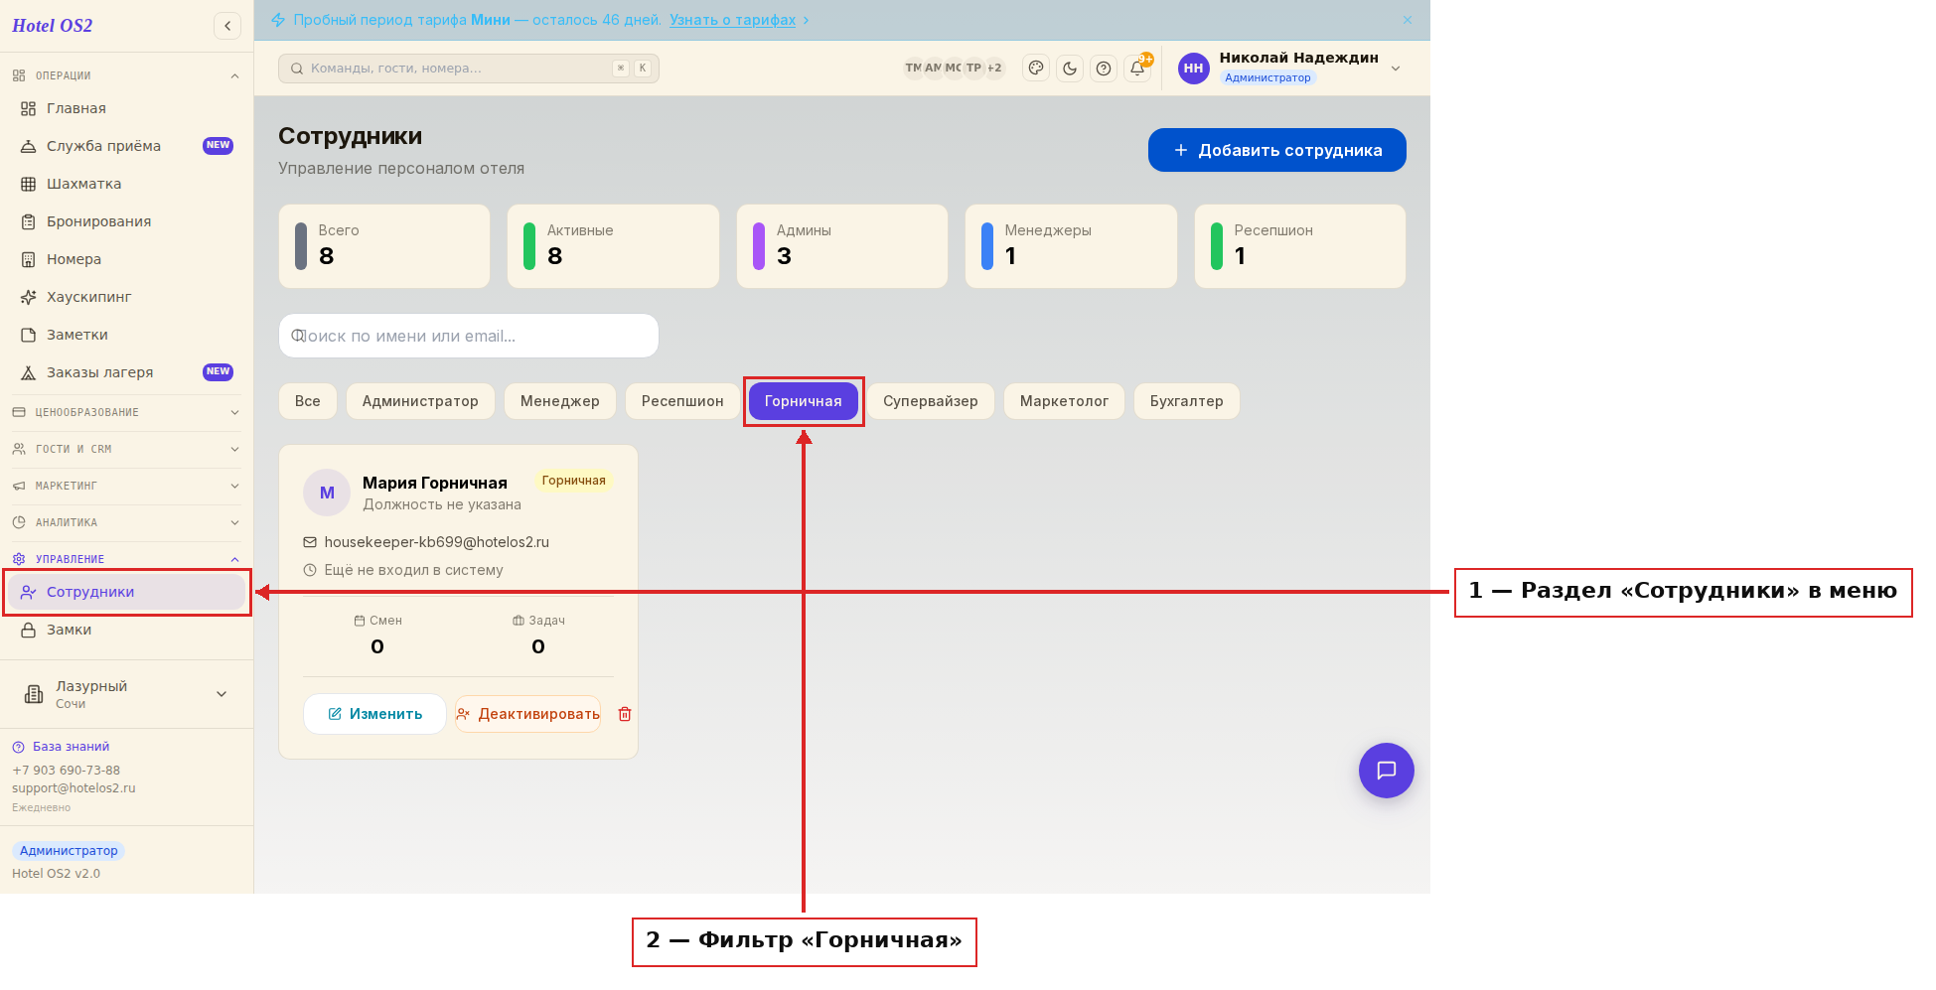Follow the Узнать о тарифах link
Image resolution: width=1936 pixels, height=990 pixels.
pos(732,20)
